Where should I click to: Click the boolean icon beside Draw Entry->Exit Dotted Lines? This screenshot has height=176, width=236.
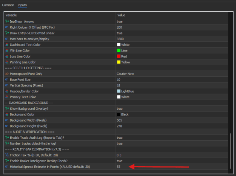(x=7, y=33)
